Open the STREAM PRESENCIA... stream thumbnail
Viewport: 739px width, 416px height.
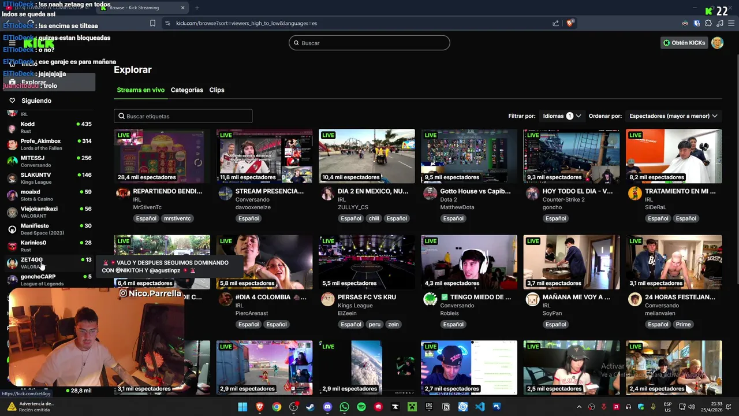pyautogui.click(x=264, y=156)
